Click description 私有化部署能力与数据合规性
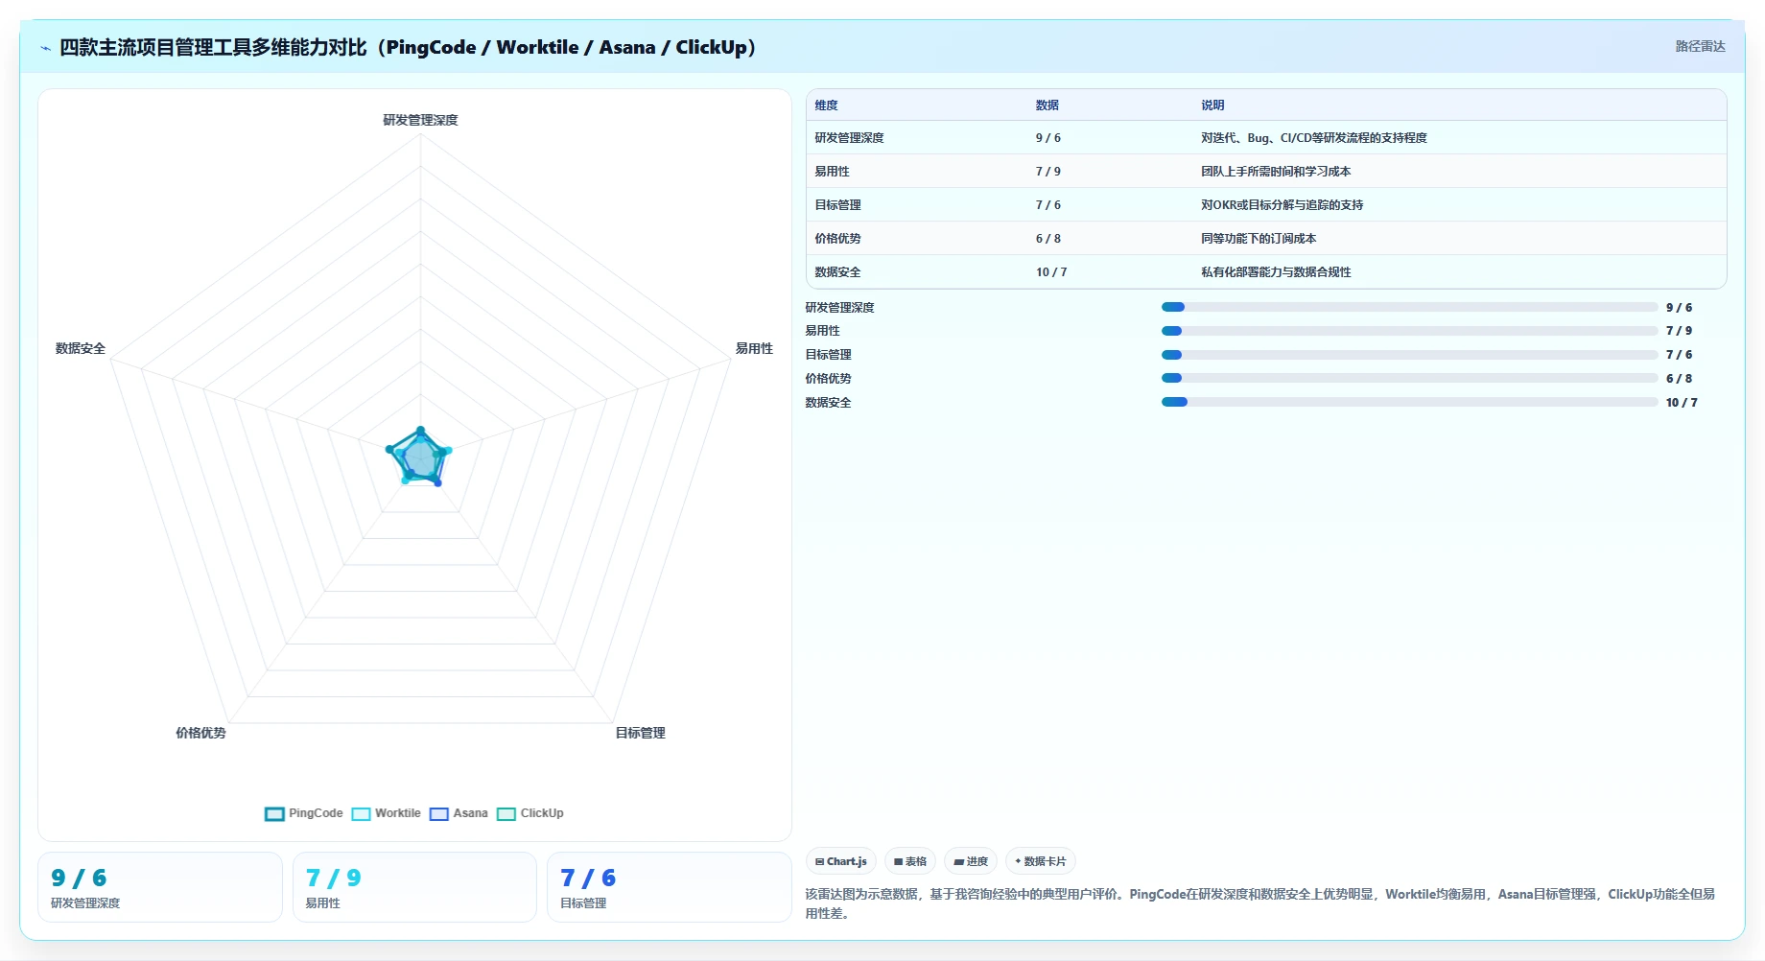Image resolution: width=1765 pixels, height=961 pixels. coord(1276,272)
